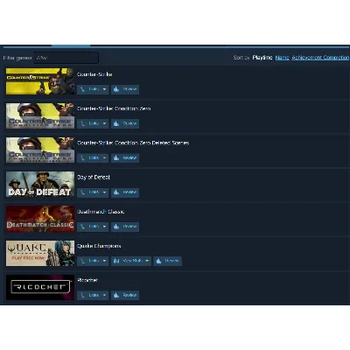Open the Deathmatch Classic title
Screen dimensions: 350x350
[101, 212]
